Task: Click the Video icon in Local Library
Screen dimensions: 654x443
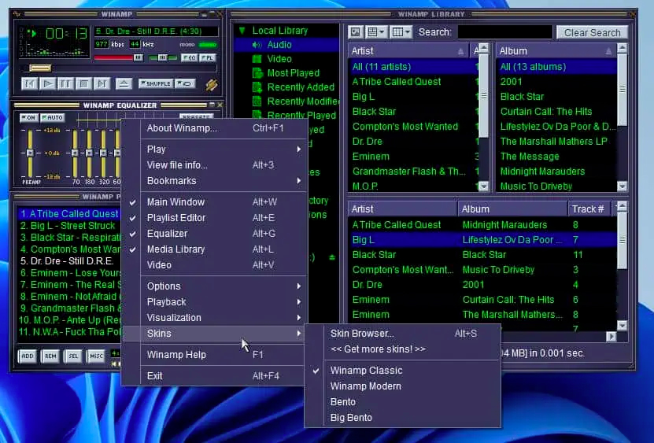Action: 257,59
